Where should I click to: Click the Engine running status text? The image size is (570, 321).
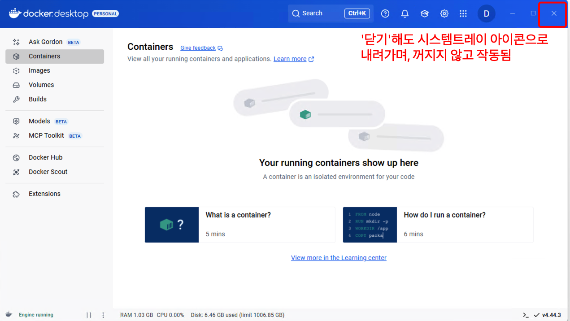point(36,315)
